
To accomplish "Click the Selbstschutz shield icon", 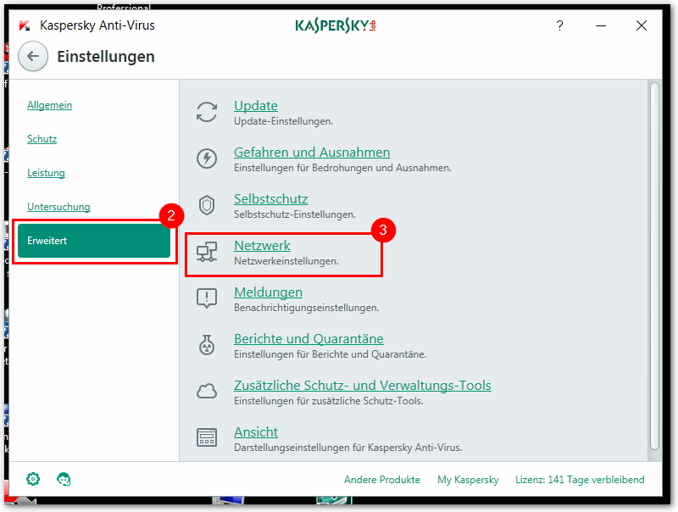I will 207,205.
